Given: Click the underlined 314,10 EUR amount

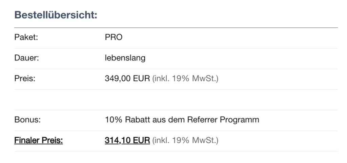Looking at the screenshot, I should (x=127, y=140).
